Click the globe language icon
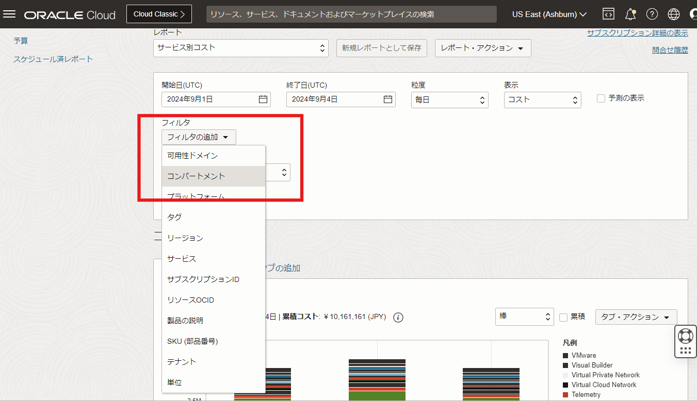This screenshot has height=401, width=697. click(673, 14)
